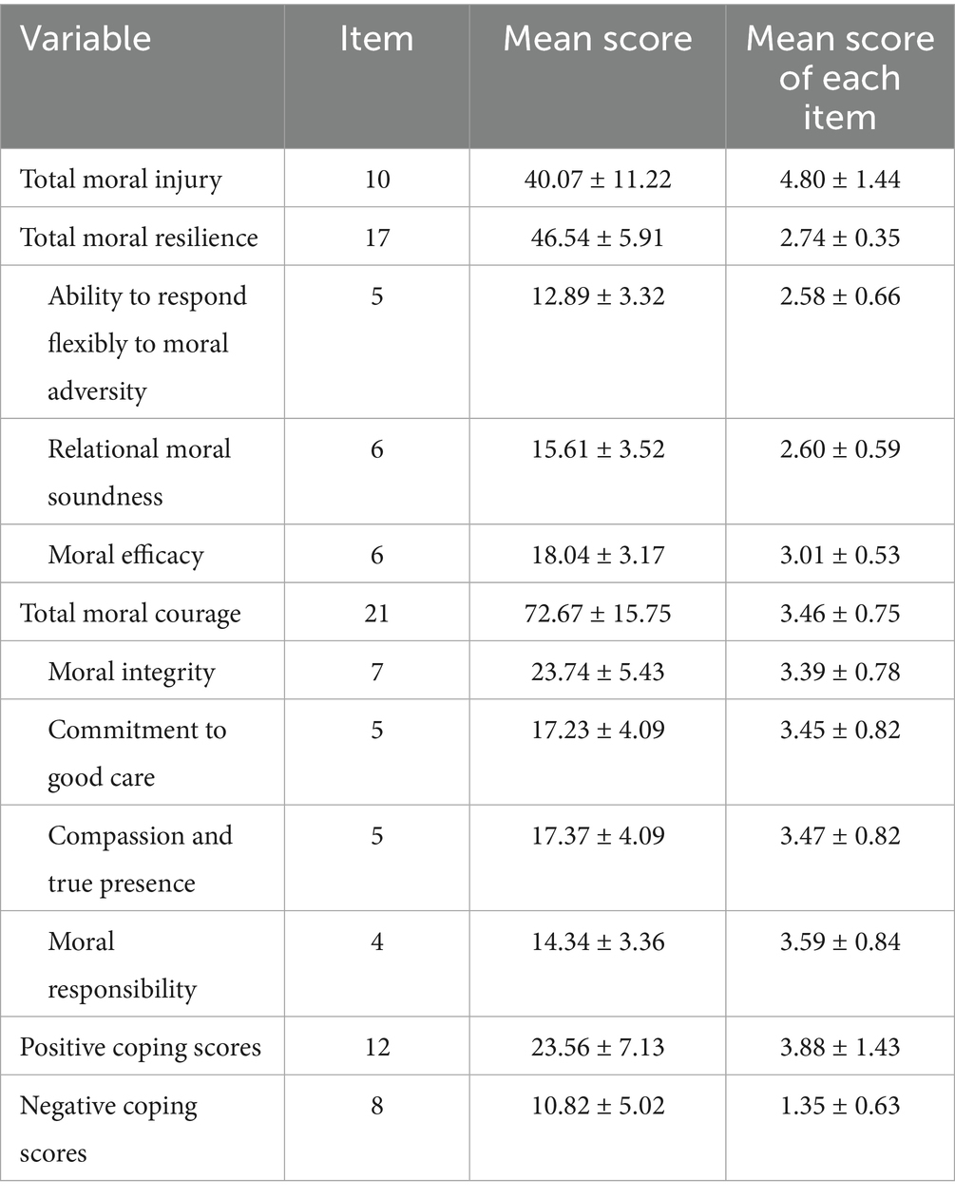955x1198 pixels.
Task: Select the Positive coping scores label
Action: 141,1048
